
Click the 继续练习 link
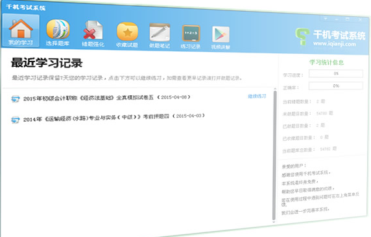tap(257, 96)
